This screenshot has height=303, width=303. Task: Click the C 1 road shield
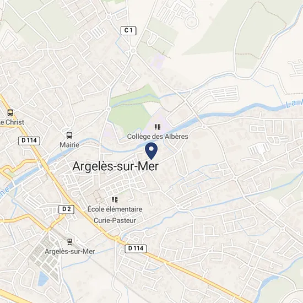(x=128, y=31)
